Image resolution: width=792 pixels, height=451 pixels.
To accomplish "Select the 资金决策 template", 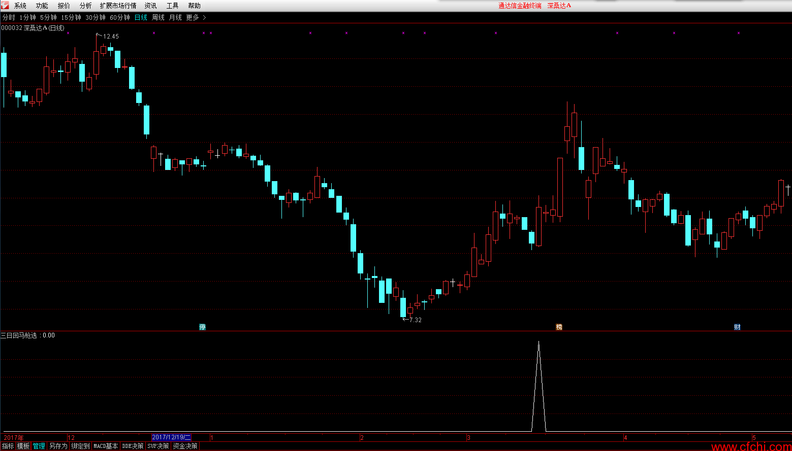I will (185, 446).
